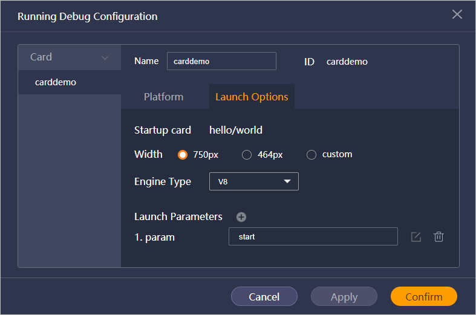Choose the custom width option

pos(311,155)
